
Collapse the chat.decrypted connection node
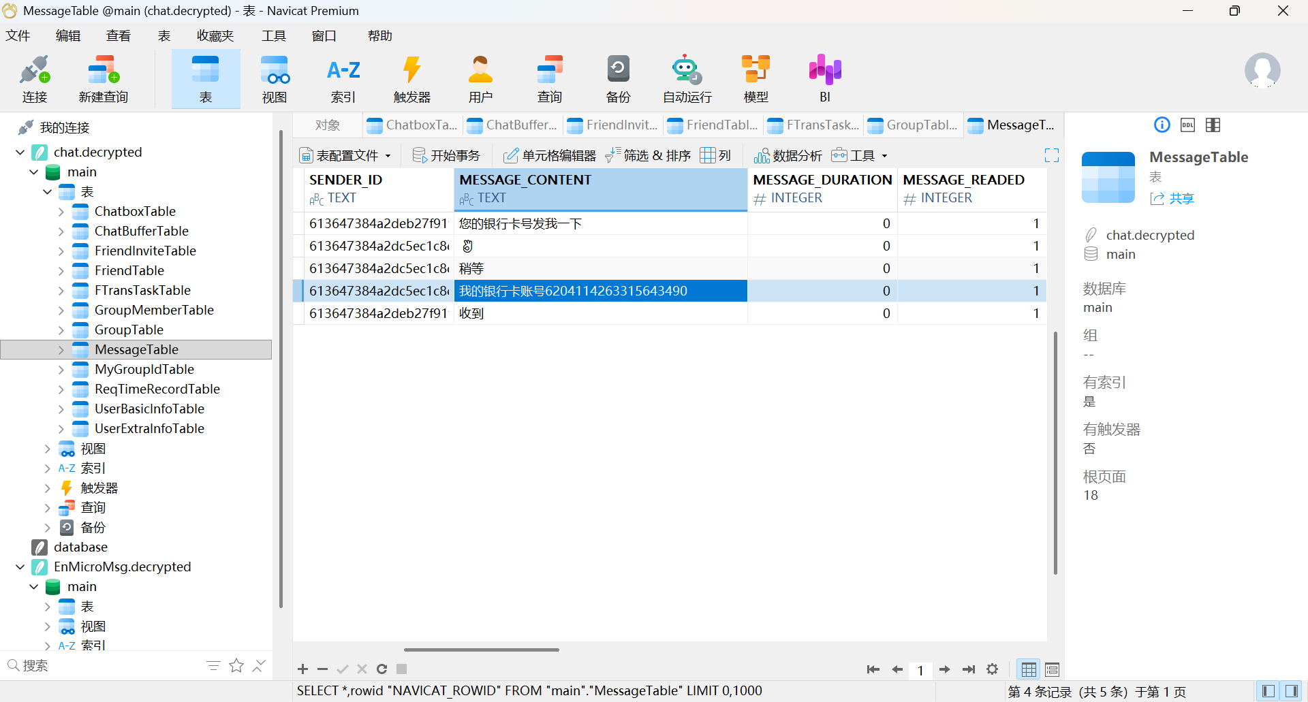(x=20, y=152)
